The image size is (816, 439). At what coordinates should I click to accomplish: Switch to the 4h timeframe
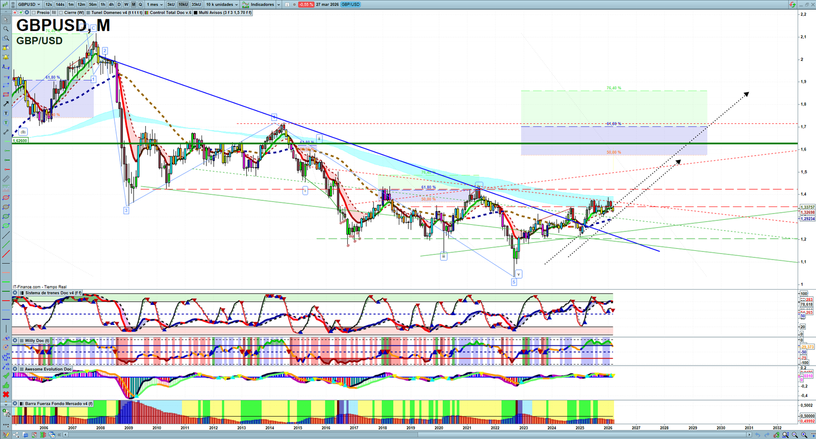coord(111,5)
